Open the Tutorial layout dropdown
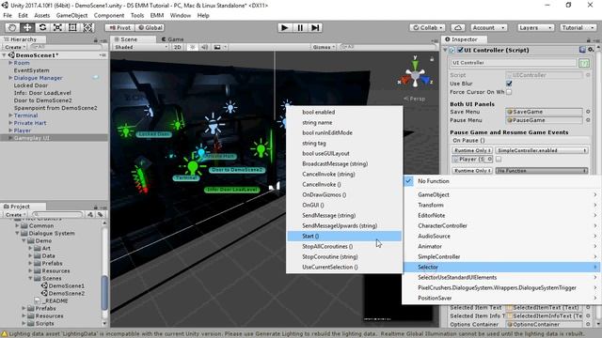Screen dimensions: 602x338 [578, 27]
